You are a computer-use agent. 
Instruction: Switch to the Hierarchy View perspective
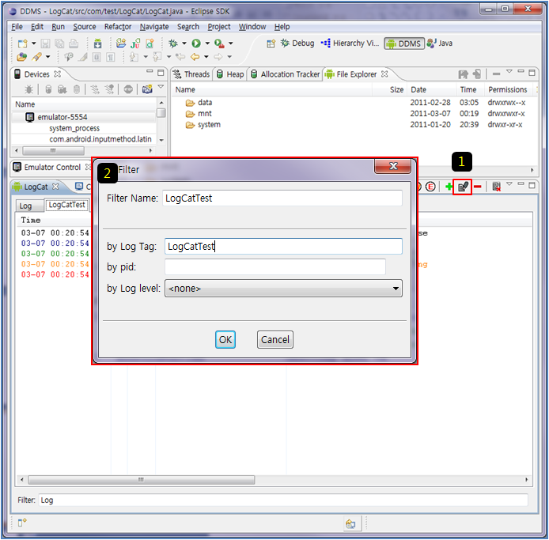[x=350, y=43]
